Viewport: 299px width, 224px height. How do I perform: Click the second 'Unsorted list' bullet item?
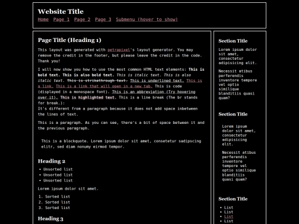pyautogui.click(x=58, y=175)
